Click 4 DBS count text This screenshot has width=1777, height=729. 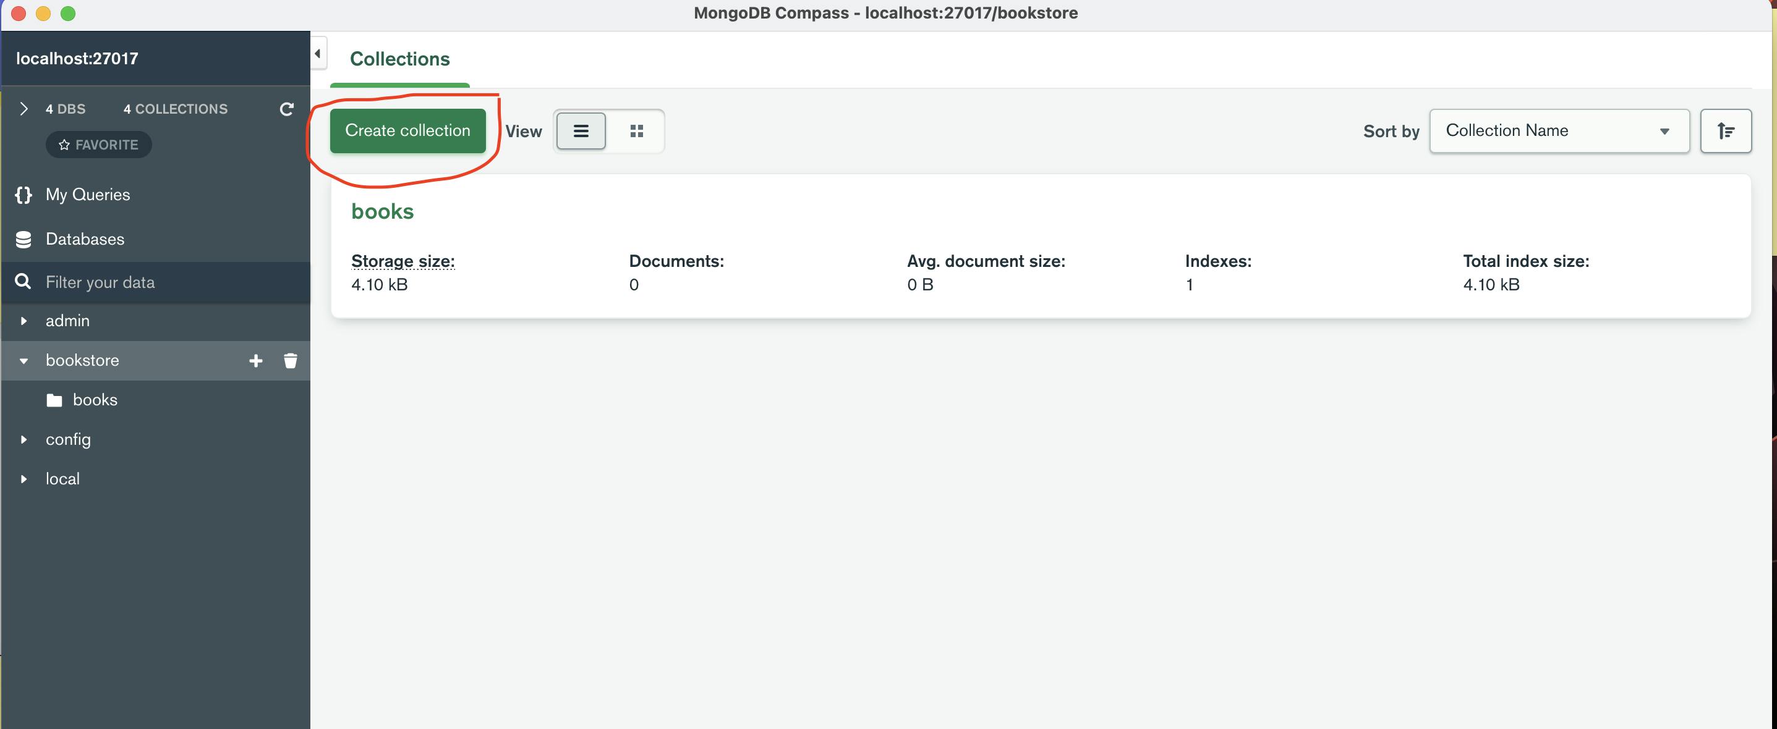[x=66, y=109]
